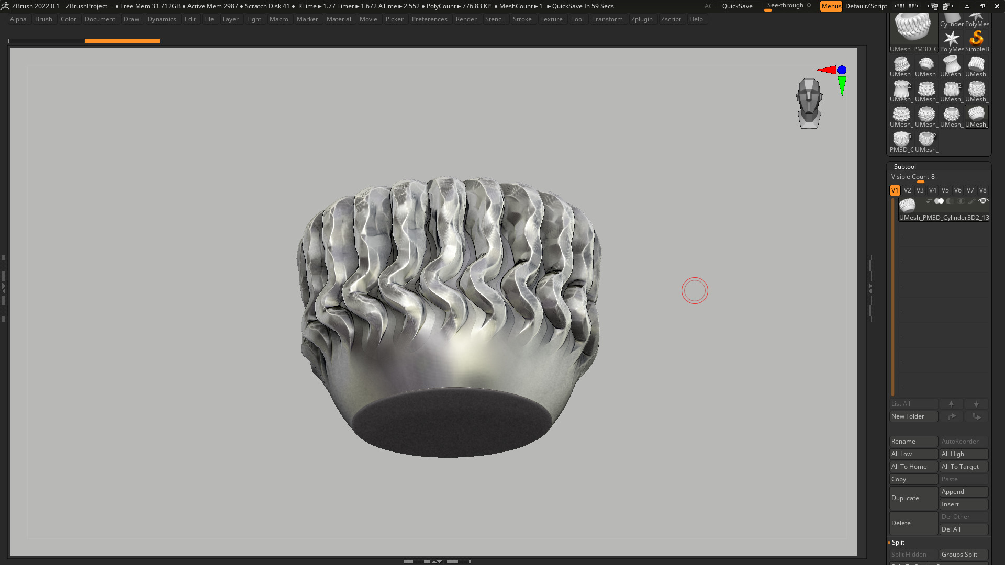
Task: Click the Delete subtool button
Action: tap(913, 523)
